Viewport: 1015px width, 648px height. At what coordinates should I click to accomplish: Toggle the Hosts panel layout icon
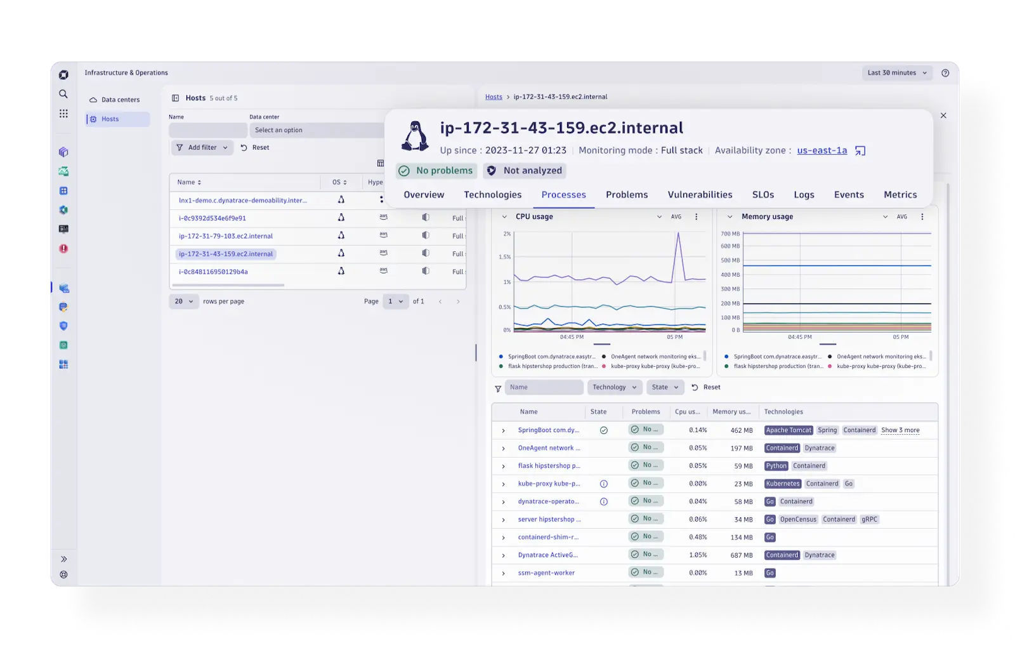176,98
